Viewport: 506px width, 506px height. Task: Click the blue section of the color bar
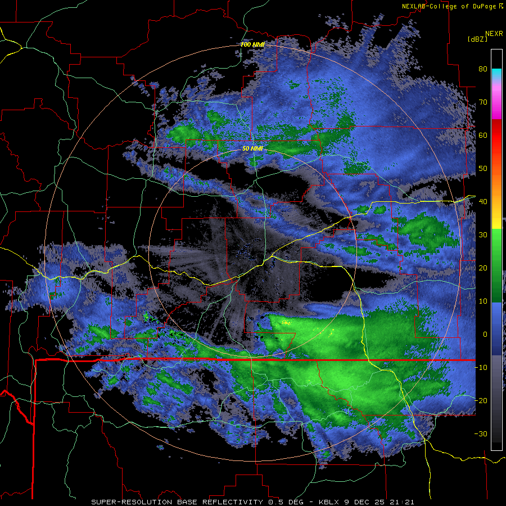(x=496, y=328)
